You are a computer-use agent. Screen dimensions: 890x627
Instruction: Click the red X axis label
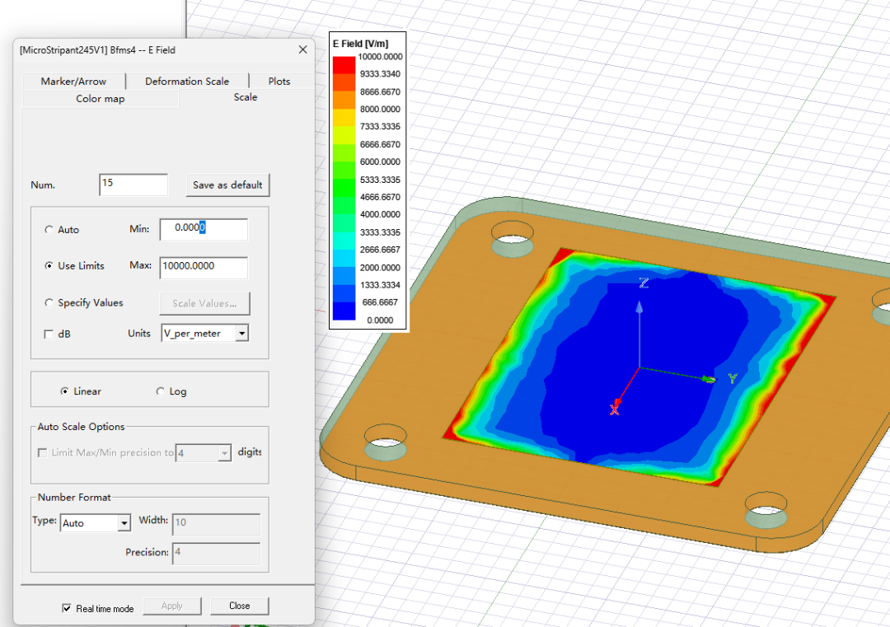614,409
